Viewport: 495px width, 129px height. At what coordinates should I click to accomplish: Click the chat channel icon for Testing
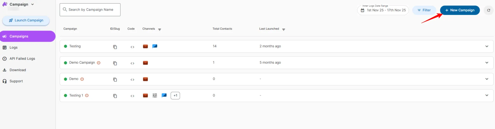click(x=155, y=46)
